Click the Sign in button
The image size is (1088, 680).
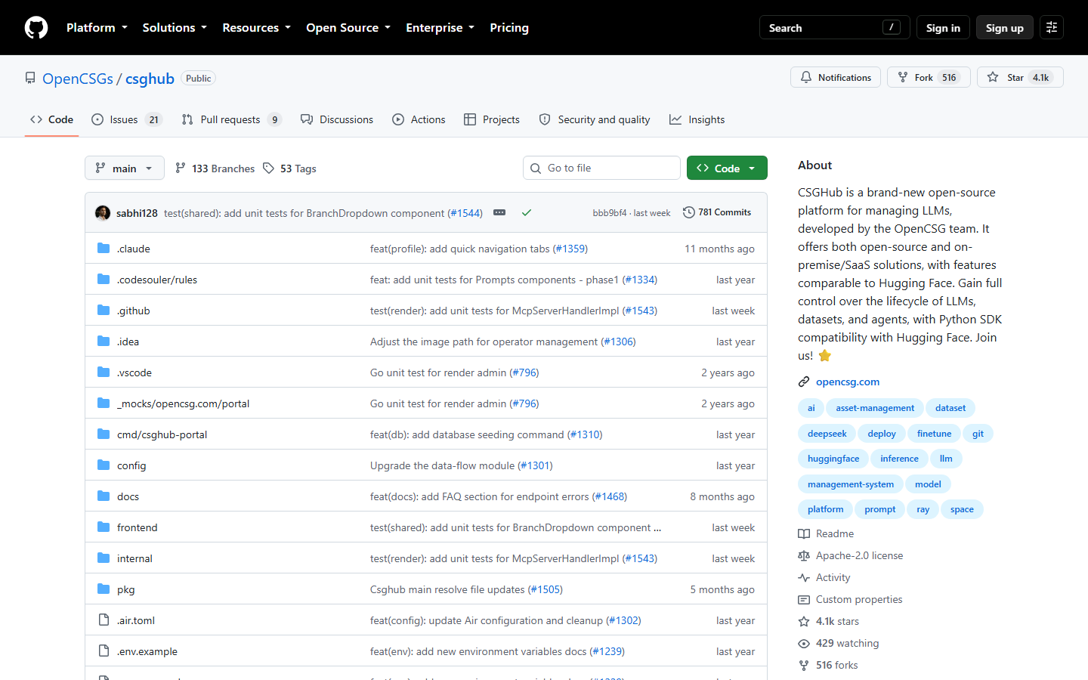[x=943, y=28]
